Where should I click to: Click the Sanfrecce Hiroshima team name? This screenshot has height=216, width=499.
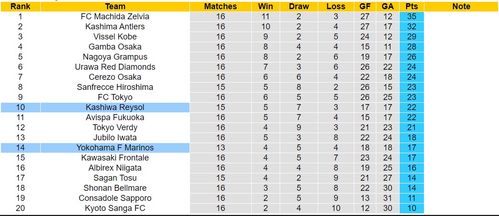tap(115, 87)
